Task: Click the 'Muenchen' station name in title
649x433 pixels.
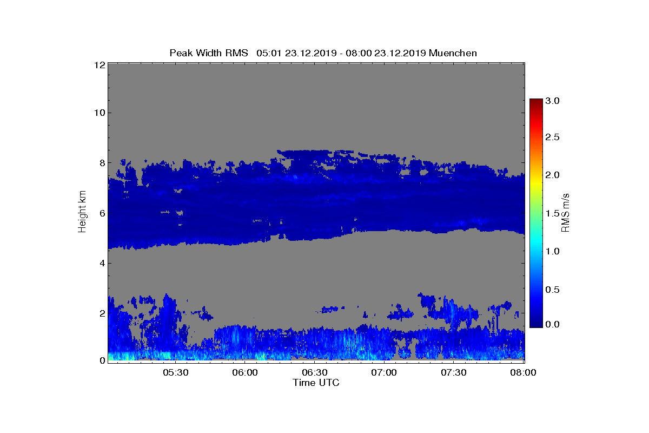Action: (x=453, y=53)
